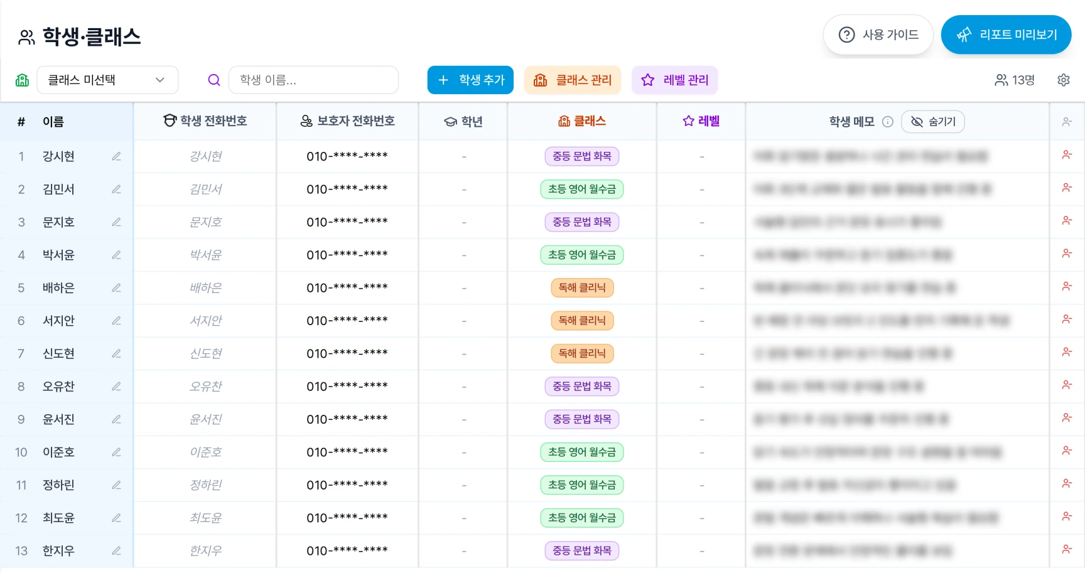
Task: Click the 이름 column header
Action: point(53,122)
